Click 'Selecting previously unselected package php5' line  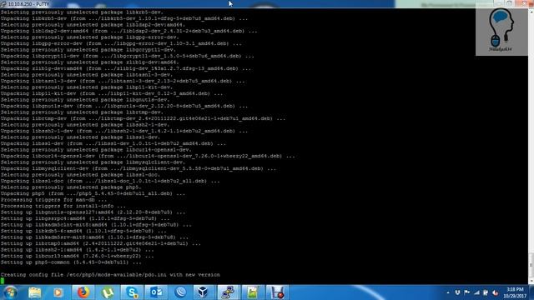(x=71, y=187)
